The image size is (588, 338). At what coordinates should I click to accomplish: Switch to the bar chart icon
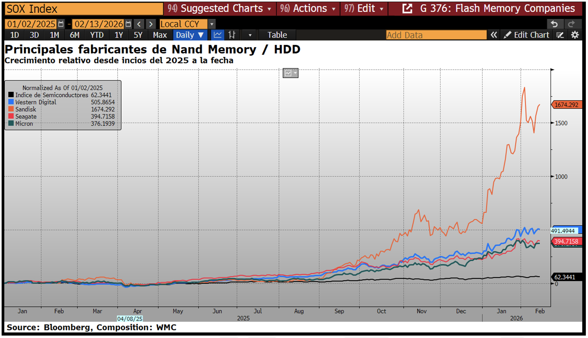pos(232,35)
